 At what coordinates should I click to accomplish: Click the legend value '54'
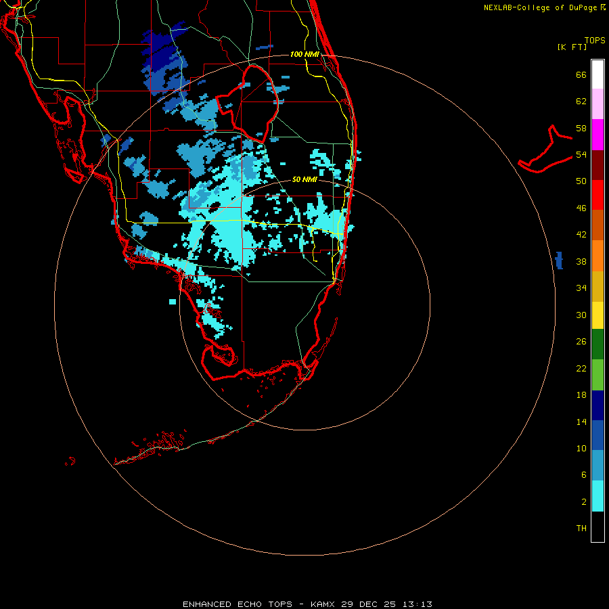coord(581,154)
